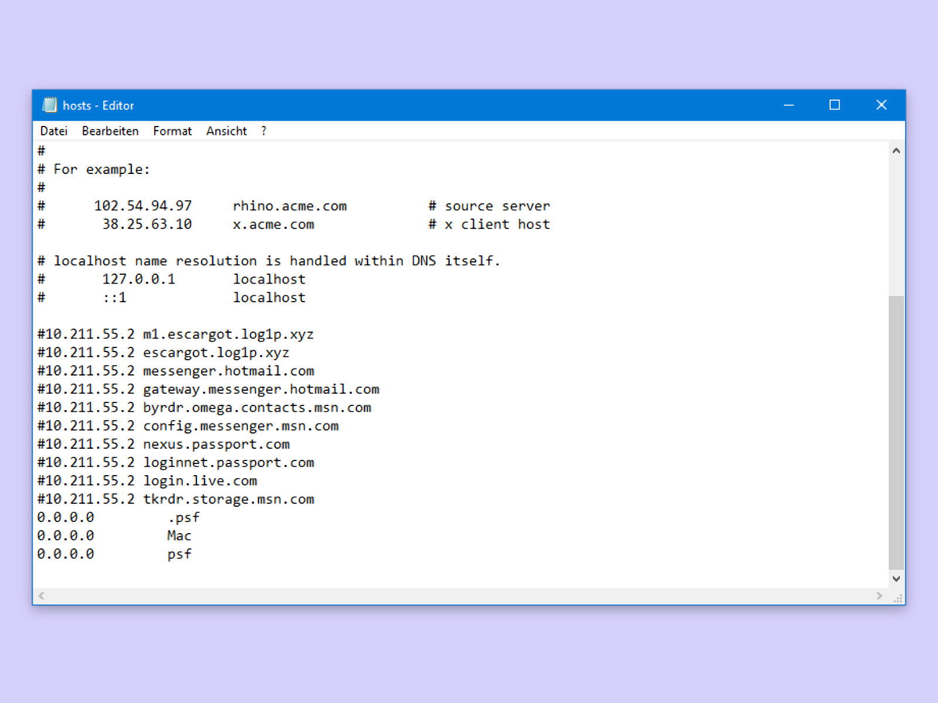Click the messenger.hotmail.com entry

[228, 371]
